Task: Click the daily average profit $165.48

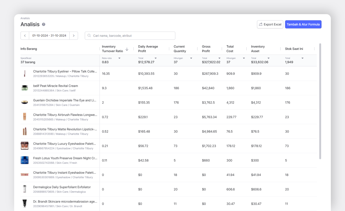Action: 144,131
